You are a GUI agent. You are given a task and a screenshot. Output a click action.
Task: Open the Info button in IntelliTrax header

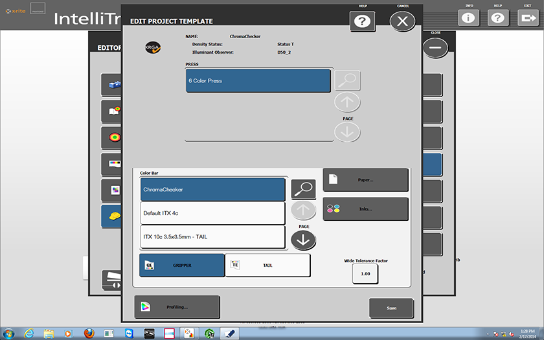468,17
